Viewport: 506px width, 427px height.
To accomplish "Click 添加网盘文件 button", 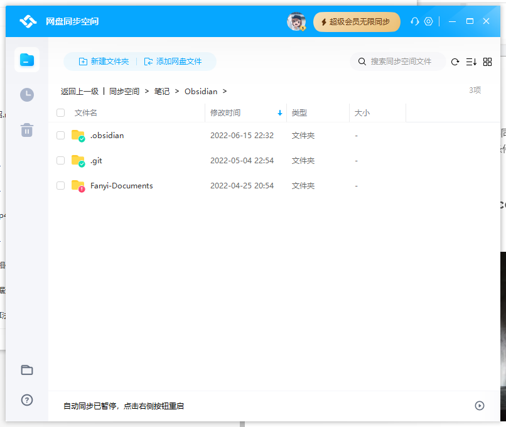I will pyautogui.click(x=173, y=62).
